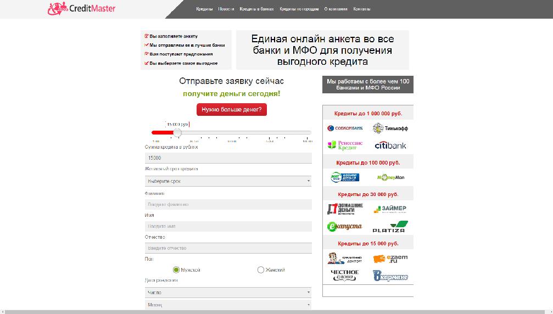Viewport: 553px width, 314px height.
Task: Open the Выберите срок loan term dropdown
Action: tap(228, 181)
